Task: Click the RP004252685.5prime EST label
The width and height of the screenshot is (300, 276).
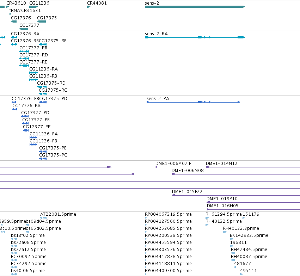Action: tap(169, 228)
